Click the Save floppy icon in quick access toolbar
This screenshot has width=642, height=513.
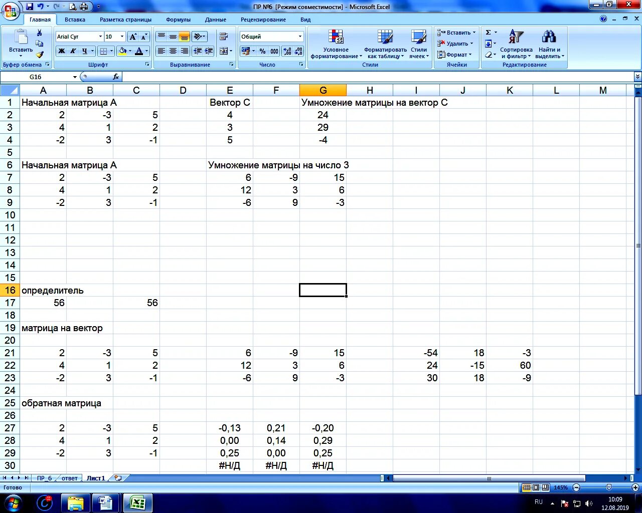pos(29,7)
